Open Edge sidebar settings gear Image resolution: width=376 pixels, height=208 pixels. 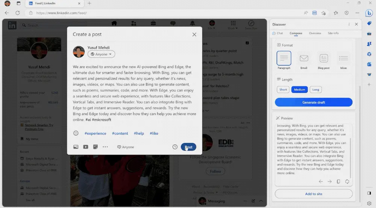coord(369,203)
